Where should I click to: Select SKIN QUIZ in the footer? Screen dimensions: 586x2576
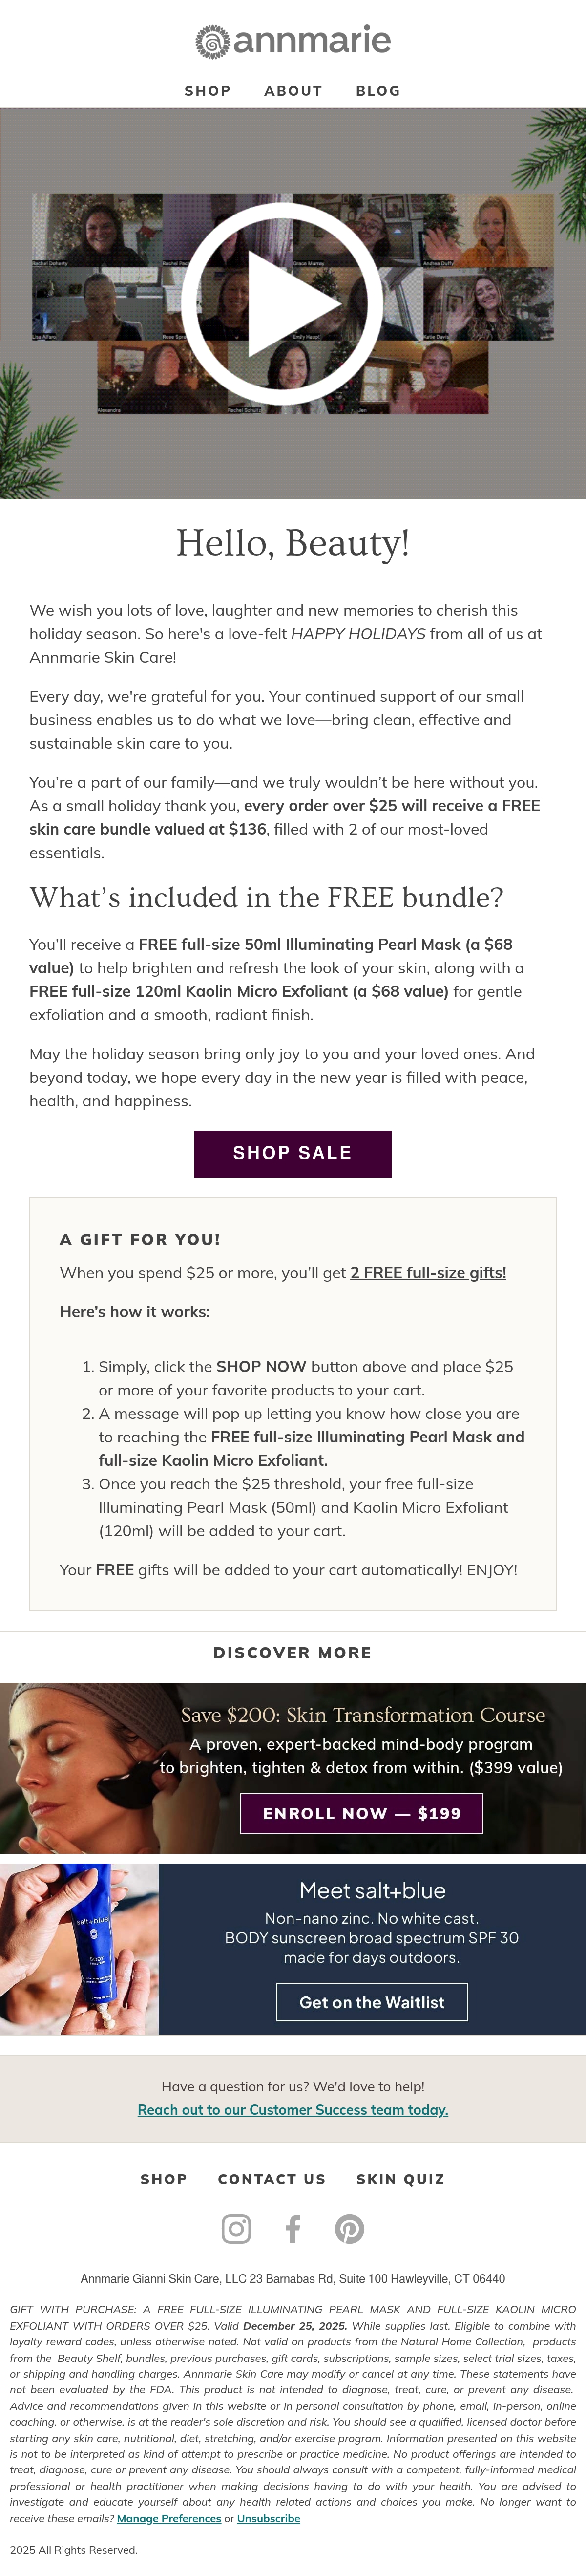pyautogui.click(x=400, y=2179)
